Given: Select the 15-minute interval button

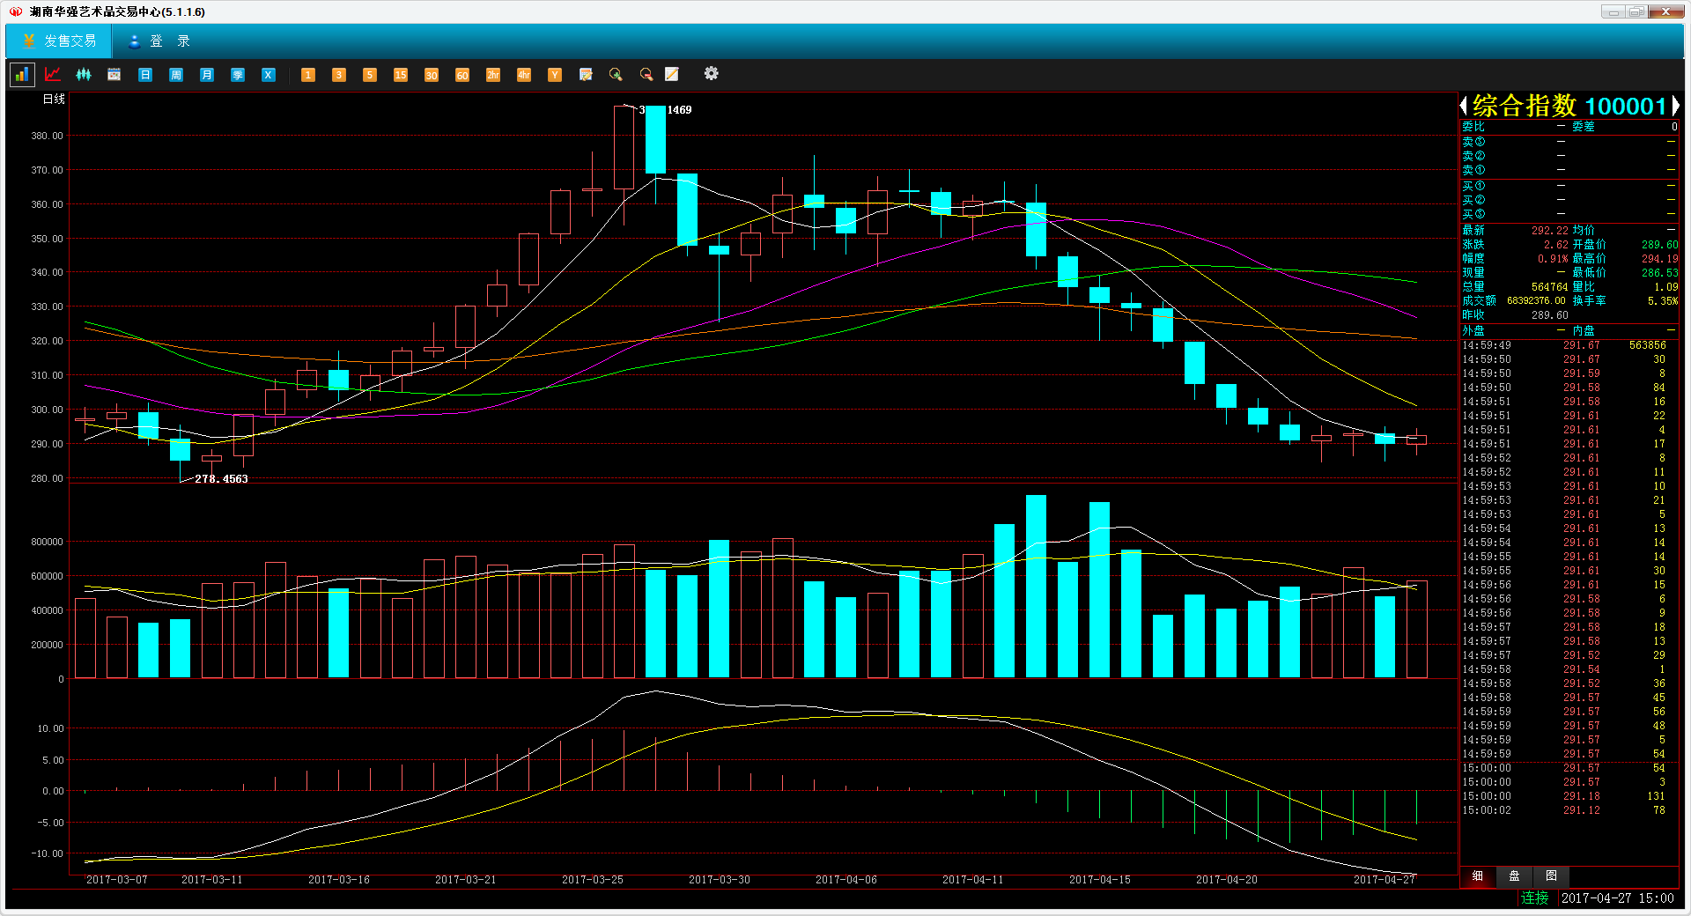Looking at the screenshot, I should (x=401, y=75).
